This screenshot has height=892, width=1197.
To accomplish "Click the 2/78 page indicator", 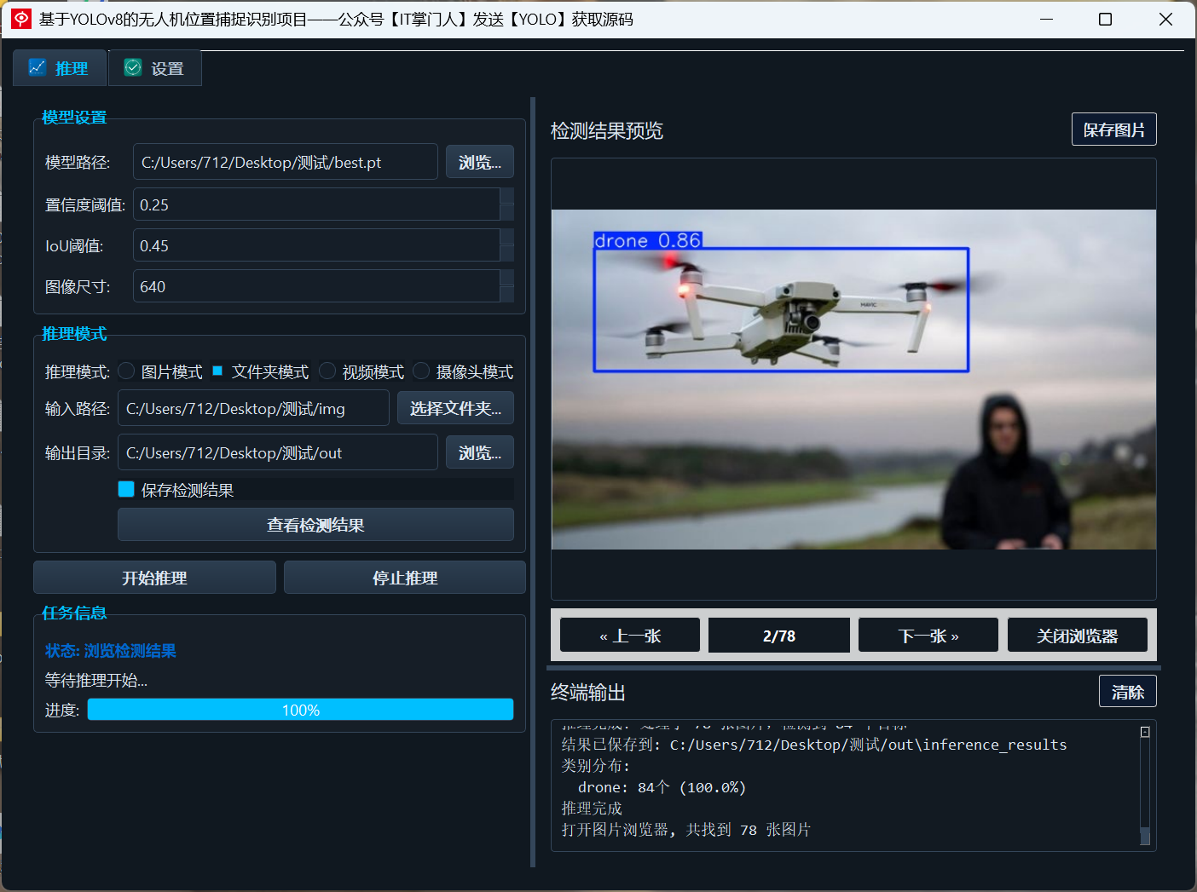I will [779, 636].
